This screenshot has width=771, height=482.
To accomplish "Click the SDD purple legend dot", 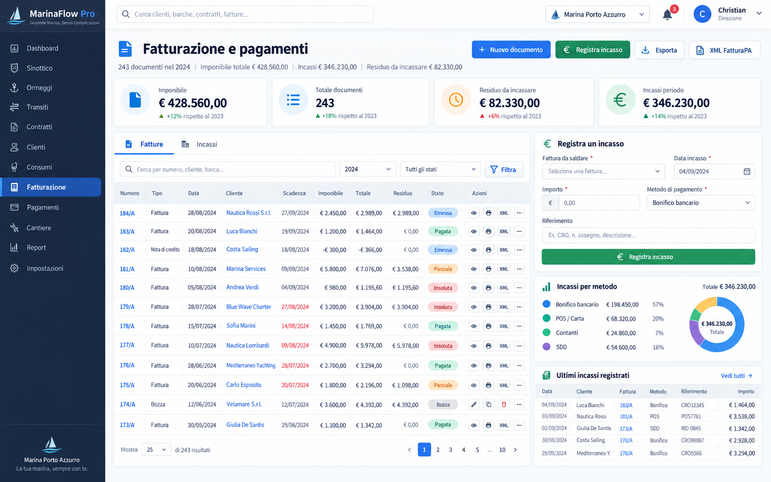I will point(546,347).
